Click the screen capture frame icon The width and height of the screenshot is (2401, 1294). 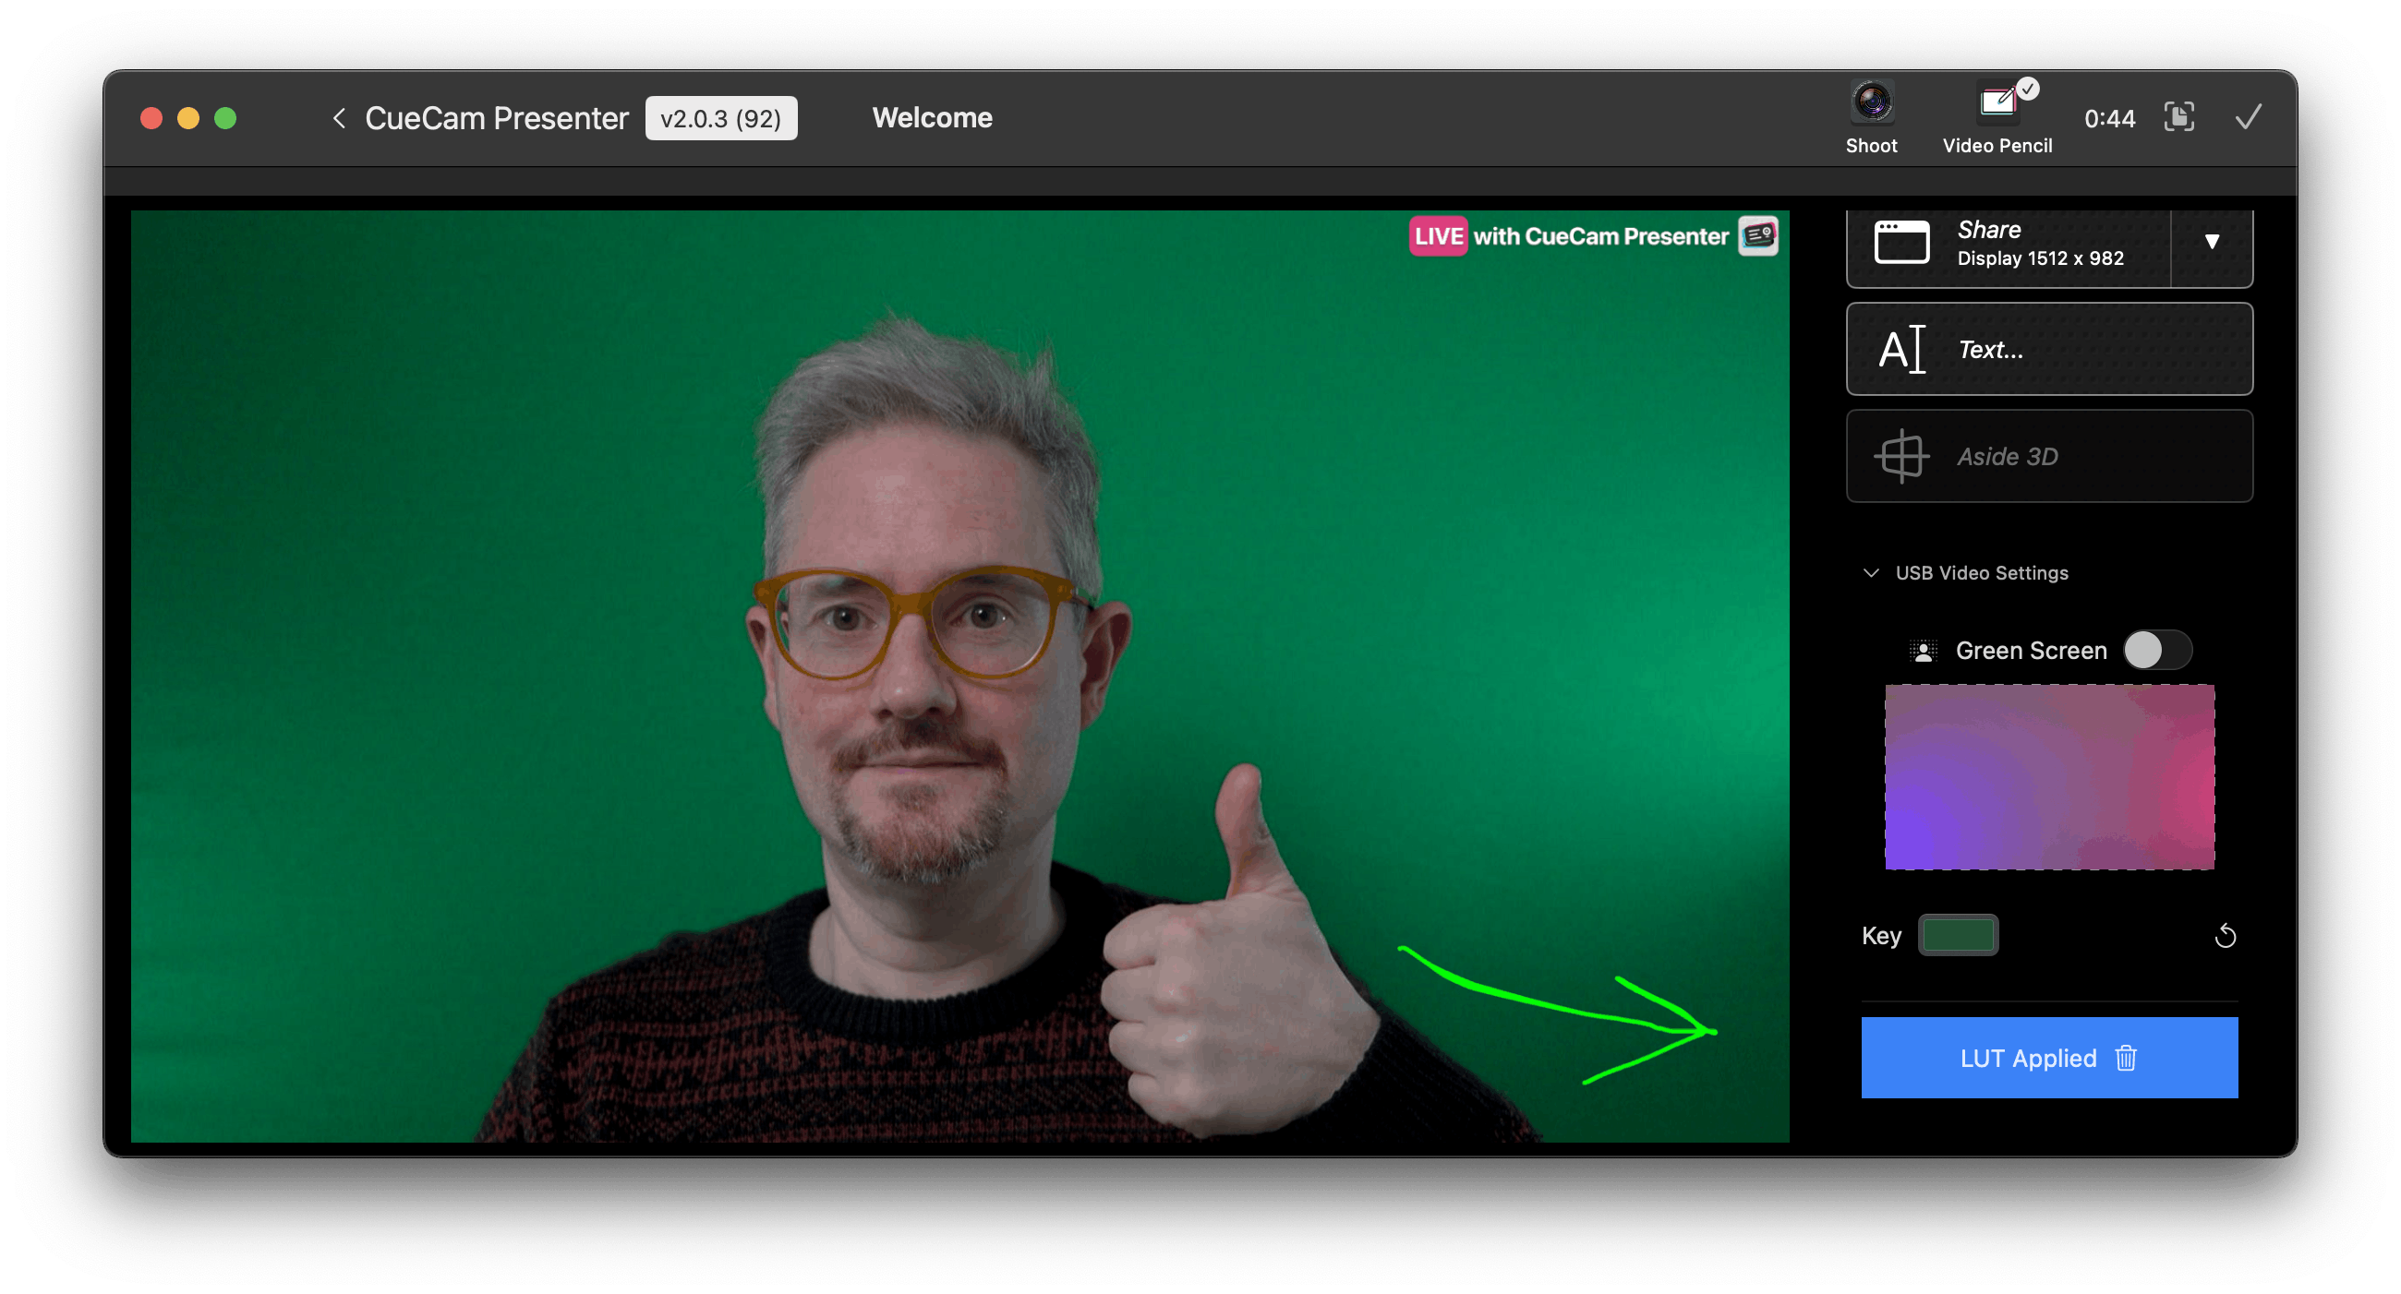click(x=2178, y=117)
